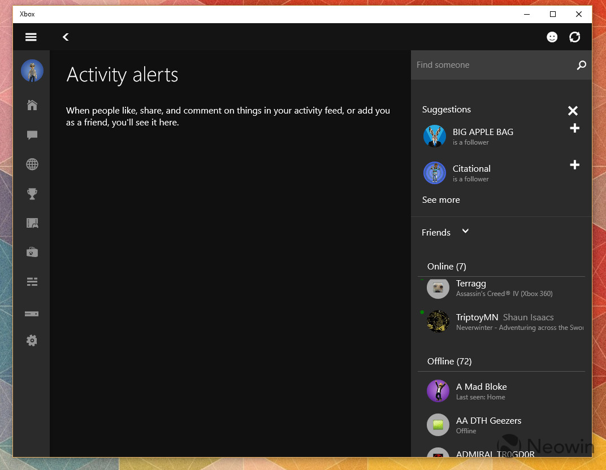Click the search magnifier icon
Viewport: 606px width, 470px height.
[581, 66]
